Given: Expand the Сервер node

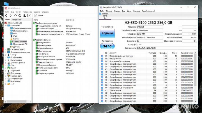Looking at the screenshot, I should [x=6, y=55].
